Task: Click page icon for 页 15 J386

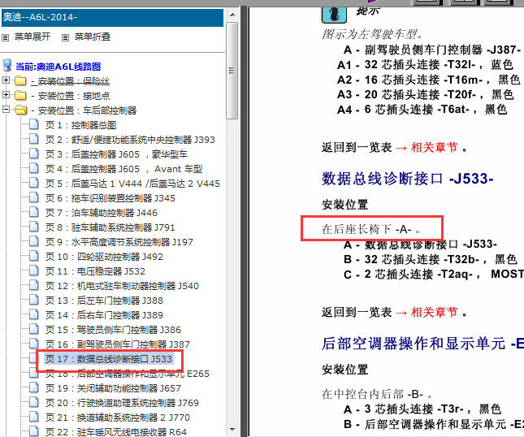Action: click(34, 329)
